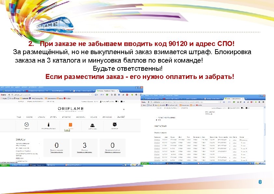Click the reload icon in the right browser address bar
The image size is (274, 194).
click(x=221, y=102)
